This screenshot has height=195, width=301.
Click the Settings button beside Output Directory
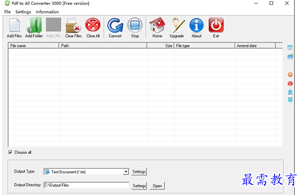point(139,186)
